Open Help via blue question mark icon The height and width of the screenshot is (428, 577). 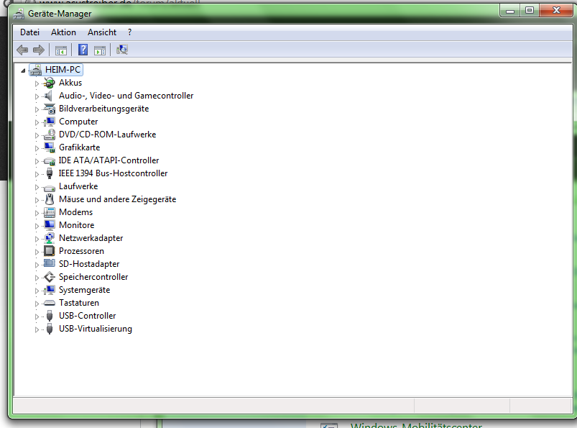[x=83, y=50]
